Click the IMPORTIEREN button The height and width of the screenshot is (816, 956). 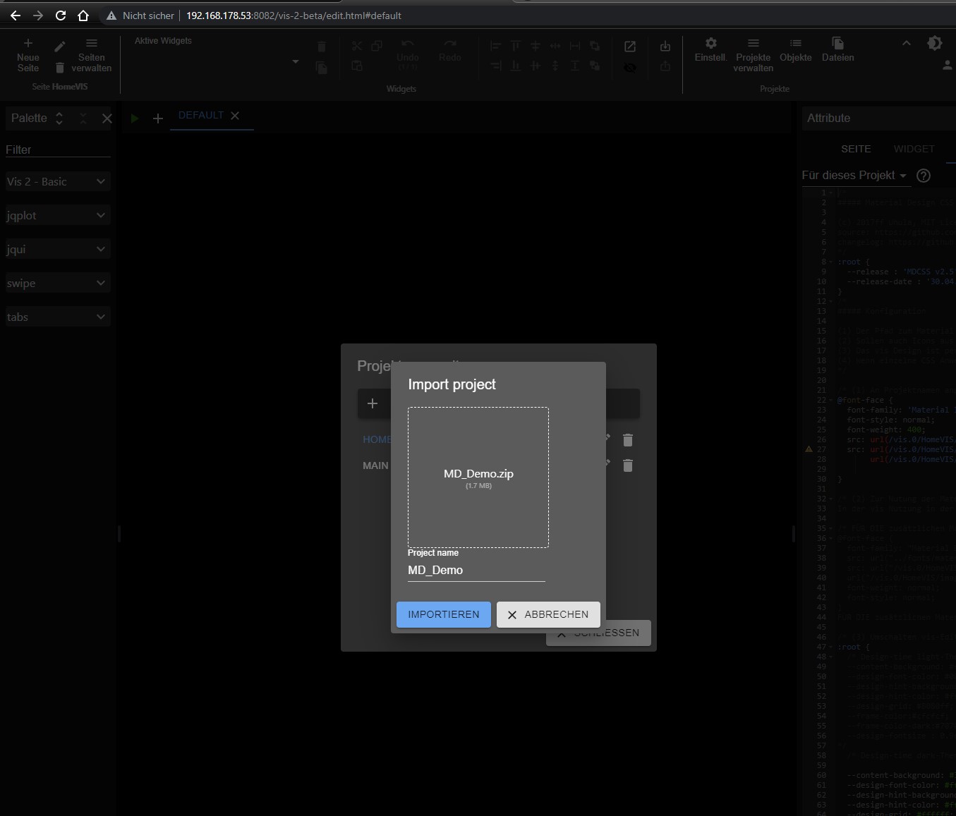[443, 614]
